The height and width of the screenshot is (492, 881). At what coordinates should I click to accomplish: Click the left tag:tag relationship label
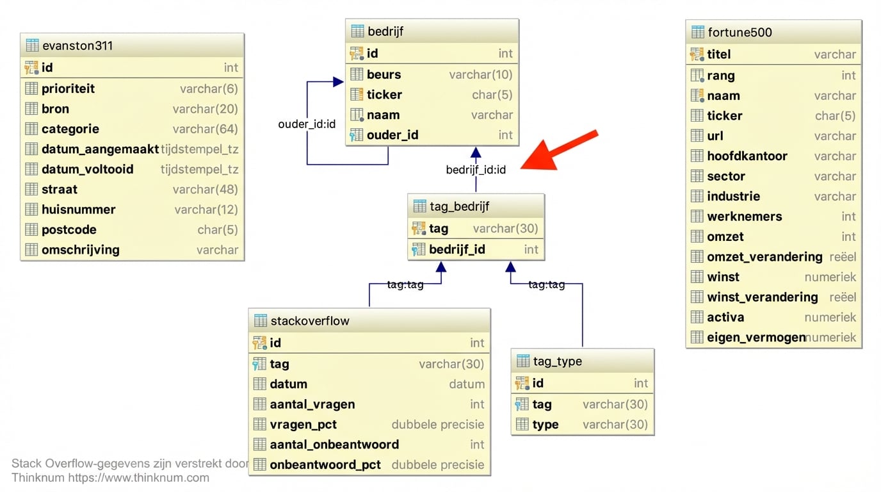click(405, 285)
